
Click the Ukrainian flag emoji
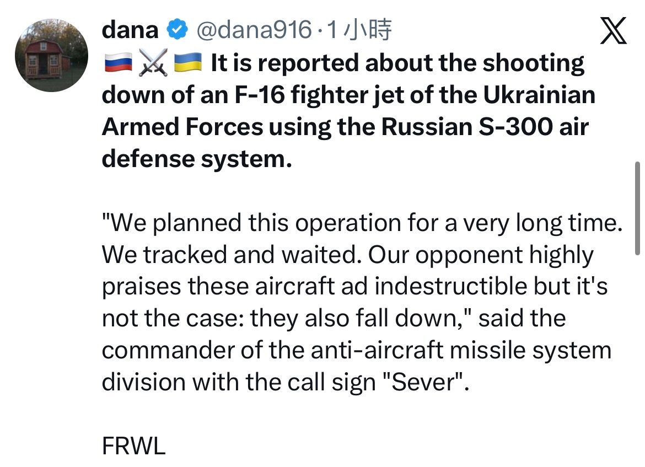[x=187, y=65]
